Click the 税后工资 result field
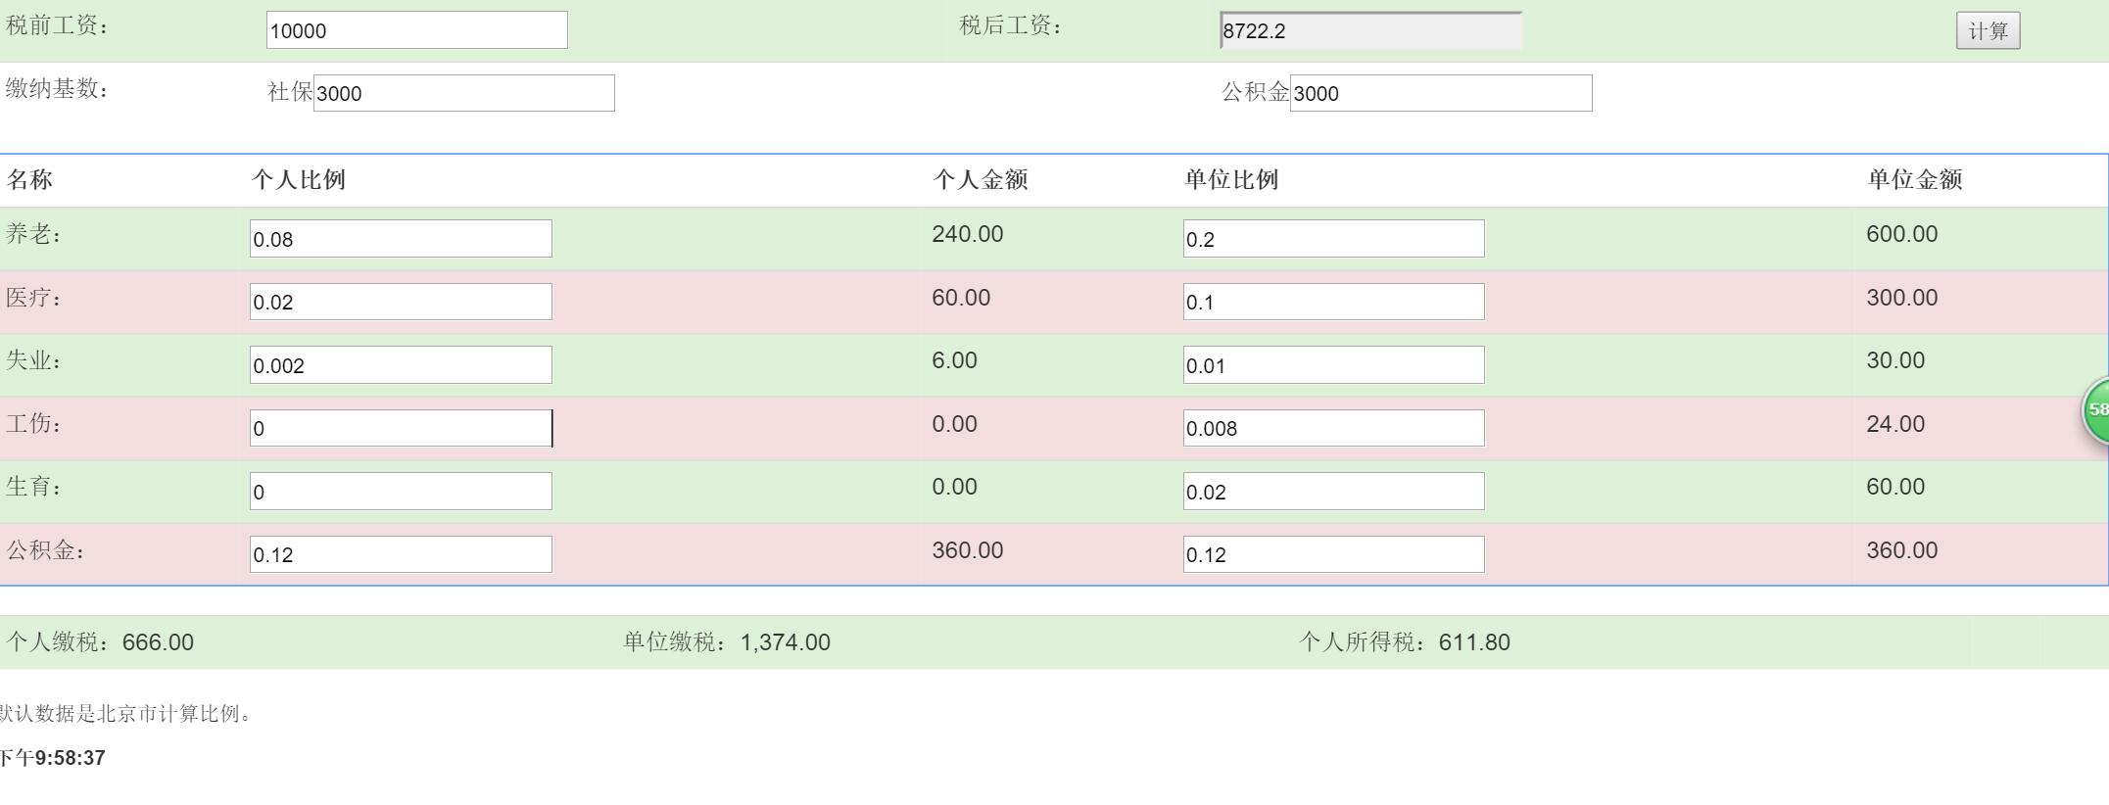This screenshot has height=805, width=2109. [1370, 30]
